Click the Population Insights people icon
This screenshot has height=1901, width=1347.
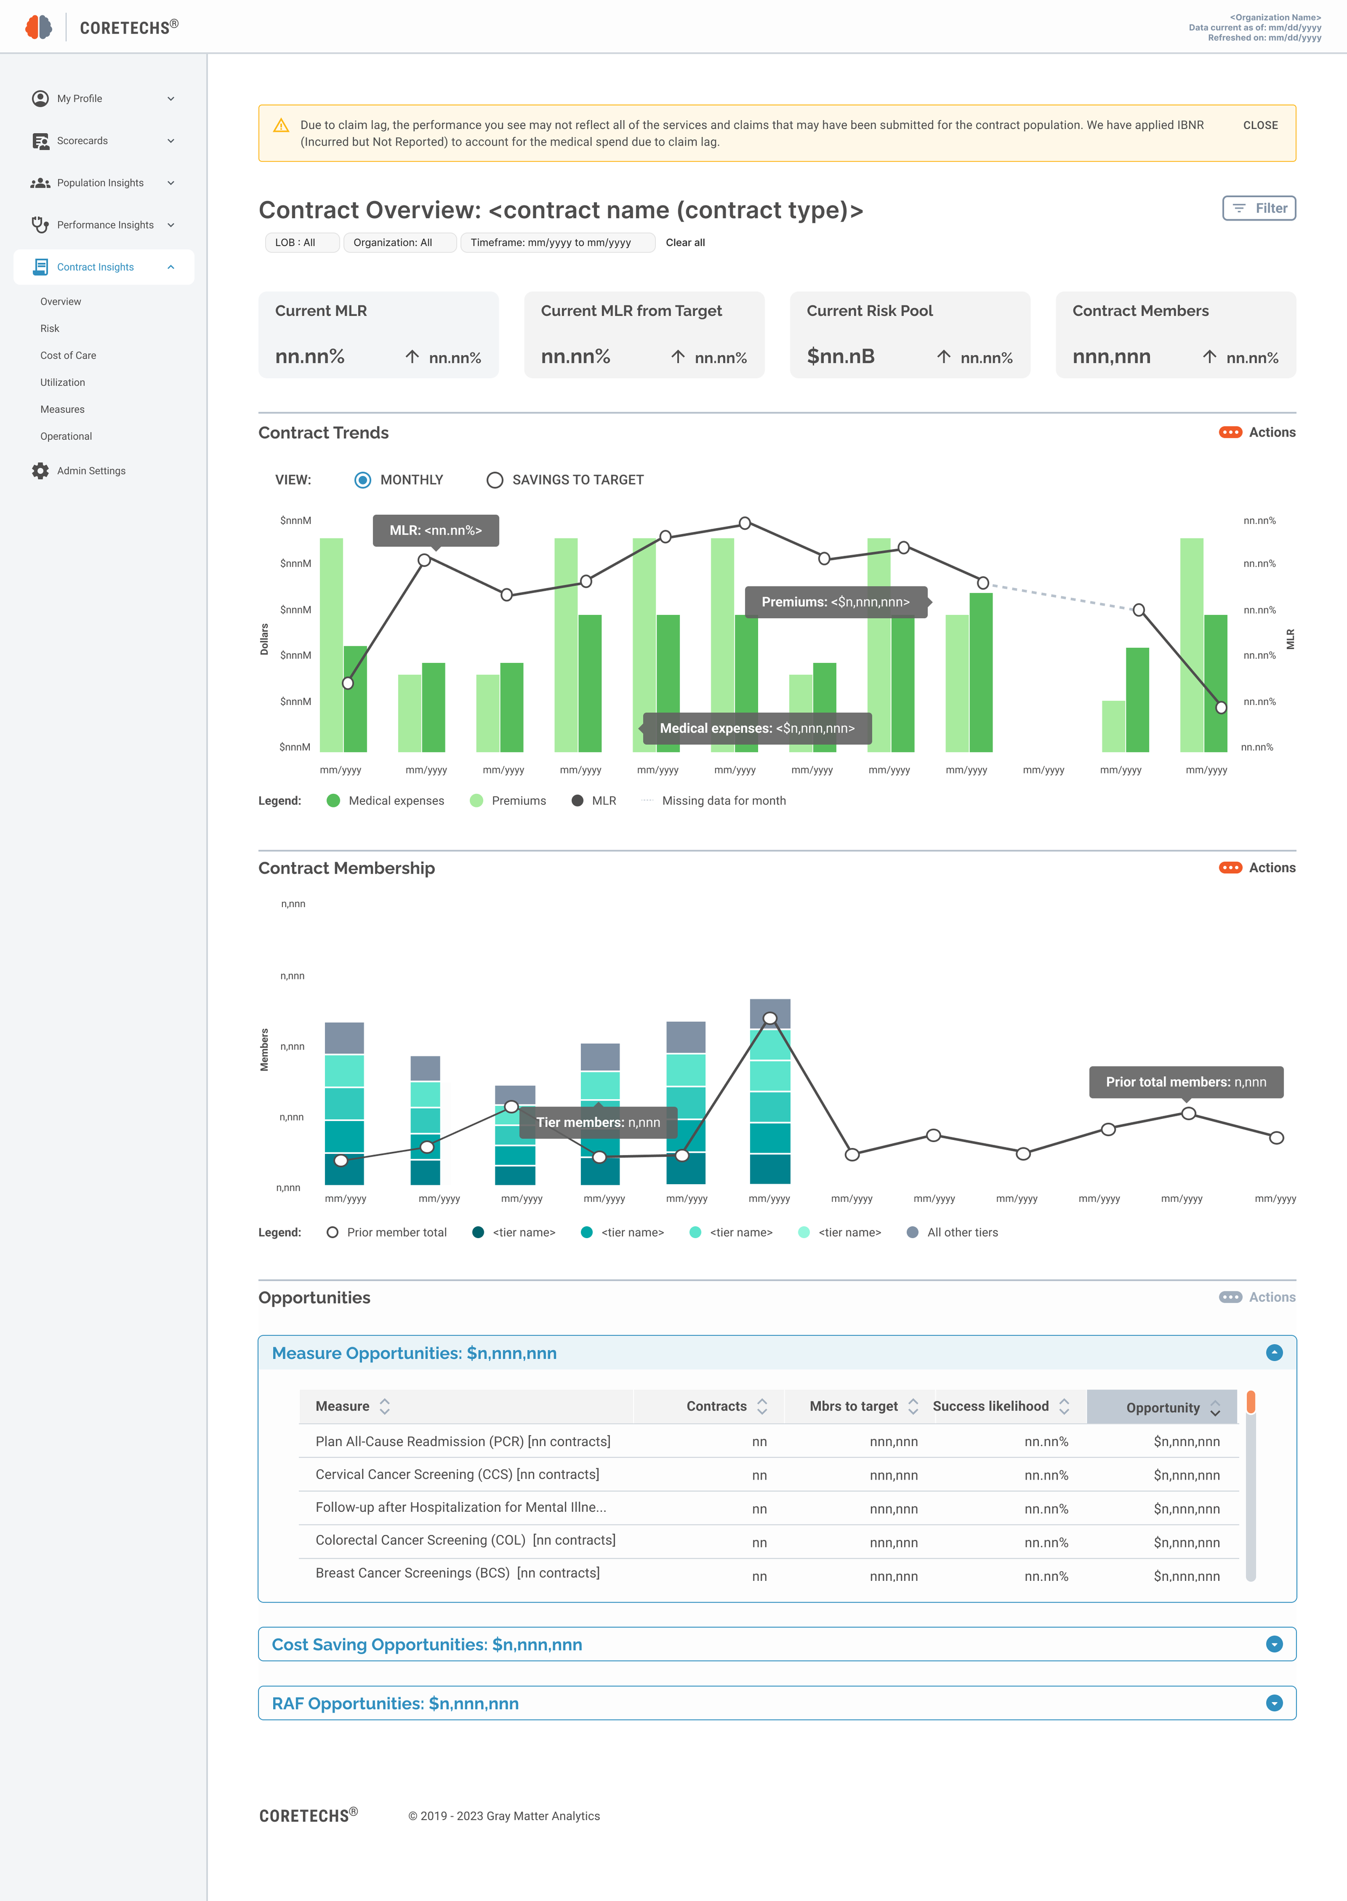[x=40, y=183]
